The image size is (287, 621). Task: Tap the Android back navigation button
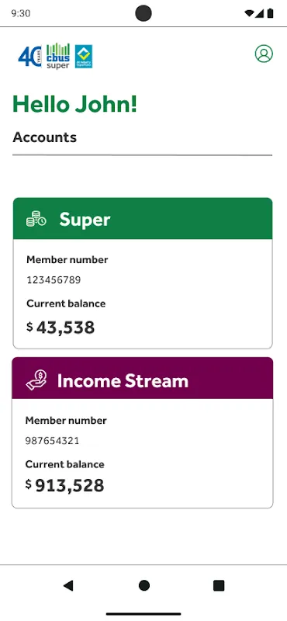(68, 585)
